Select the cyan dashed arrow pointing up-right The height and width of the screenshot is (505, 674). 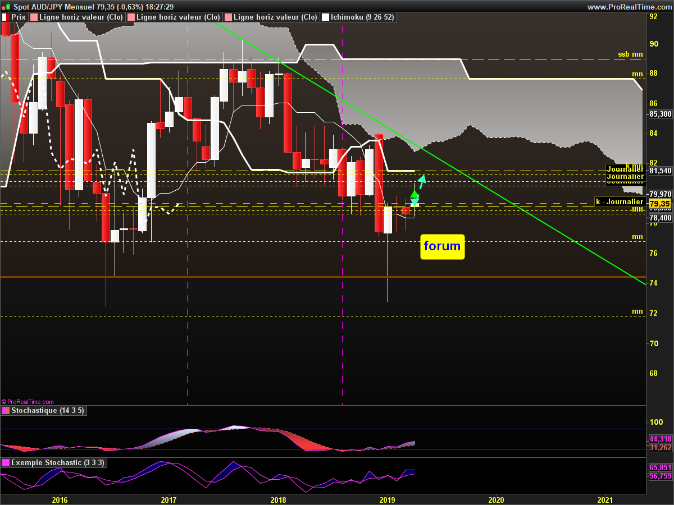422,182
